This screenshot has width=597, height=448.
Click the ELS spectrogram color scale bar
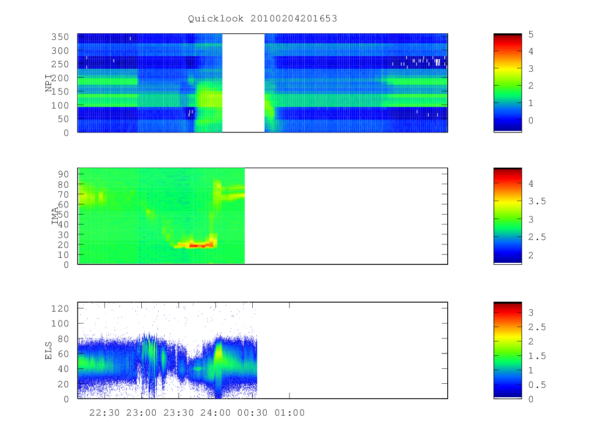(507, 350)
